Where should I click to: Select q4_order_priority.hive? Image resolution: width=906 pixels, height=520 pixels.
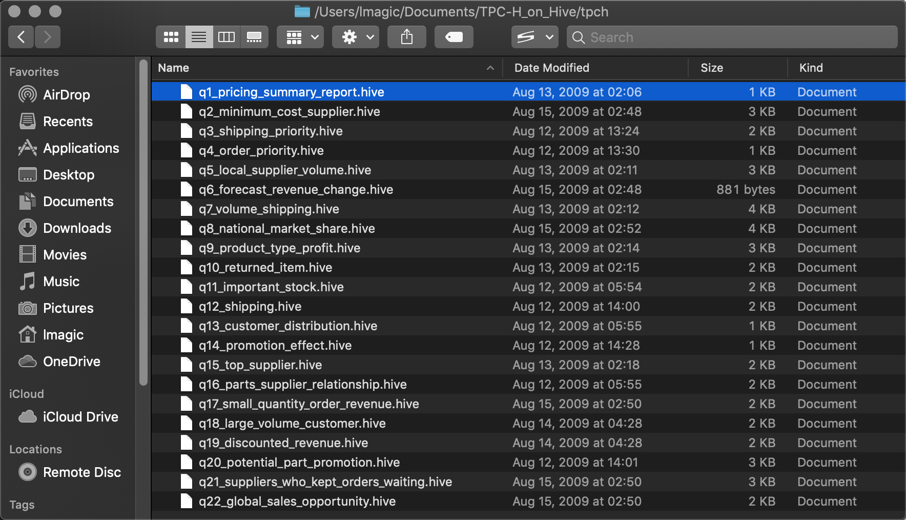point(528,150)
